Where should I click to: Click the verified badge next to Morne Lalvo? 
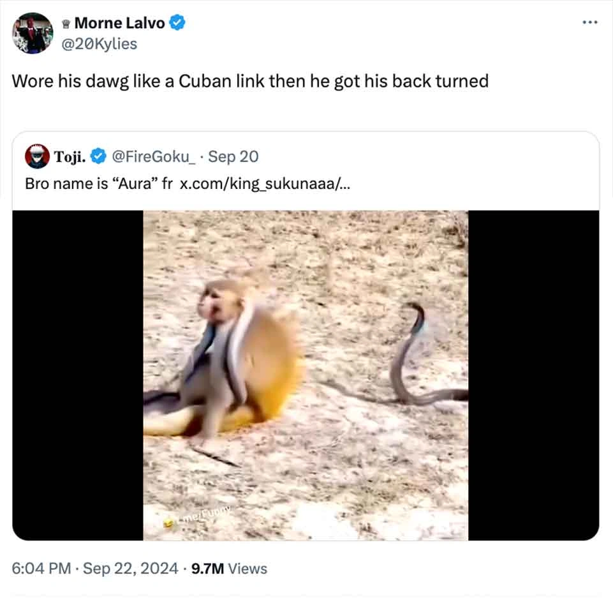tap(175, 23)
